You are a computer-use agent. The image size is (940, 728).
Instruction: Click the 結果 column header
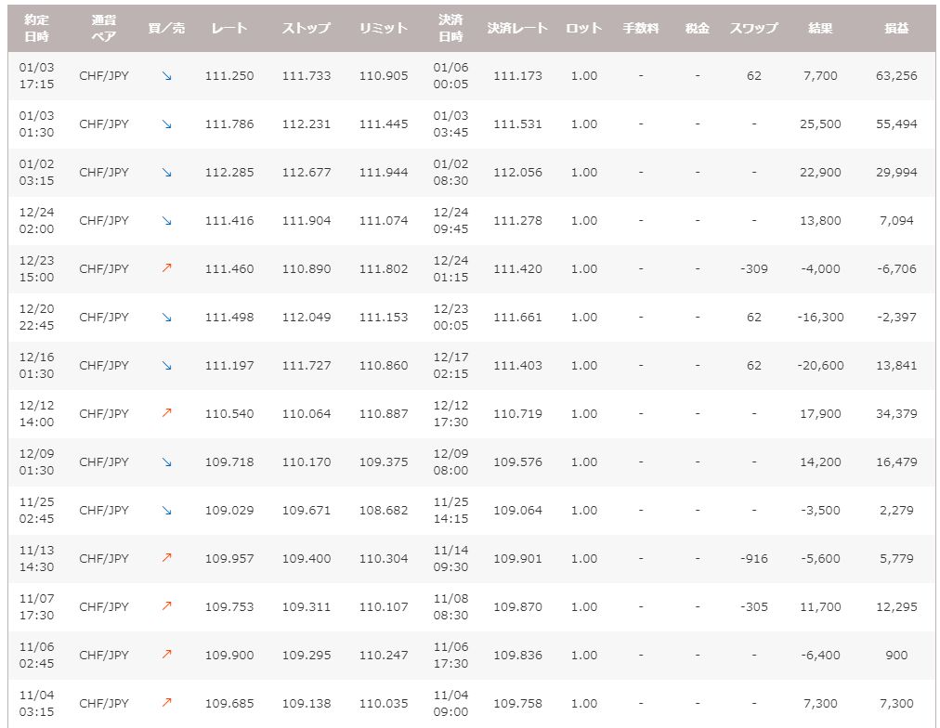[820, 29]
